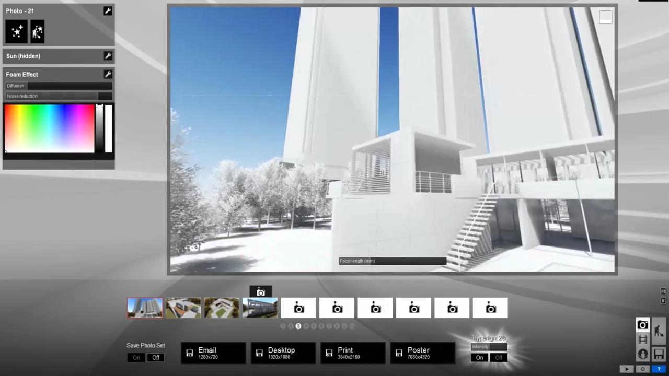Turn Hyperlight On
This screenshot has width=669, height=376.
click(x=479, y=358)
